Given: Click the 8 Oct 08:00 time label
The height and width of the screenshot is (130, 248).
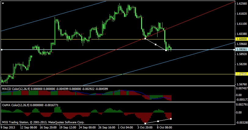Looking at the screenshot, I should 165,128.
